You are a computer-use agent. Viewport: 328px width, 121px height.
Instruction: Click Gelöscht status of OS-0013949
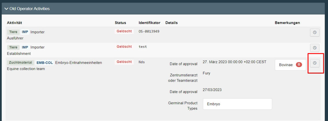[x=124, y=31]
